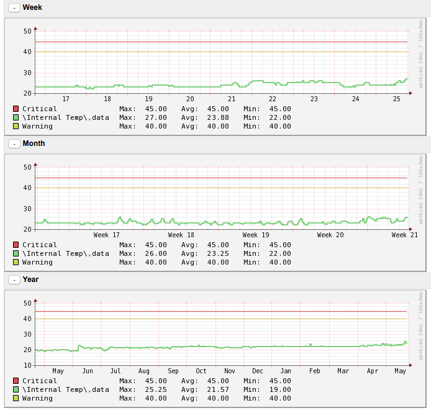Click green Internal Temp swatch in Year legend
This screenshot has width=431, height=413.
[16, 390]
